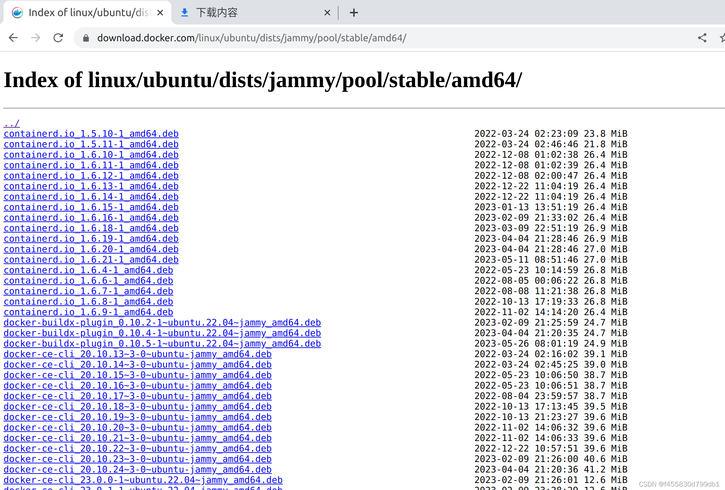
Task: Download docker-ce-cli_20.10.13 package
Action: point(137,354)
